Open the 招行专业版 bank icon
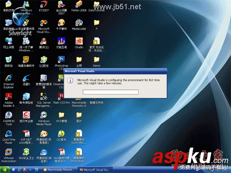Viewport: 231px width, 173px height. [x=26, y=115]
